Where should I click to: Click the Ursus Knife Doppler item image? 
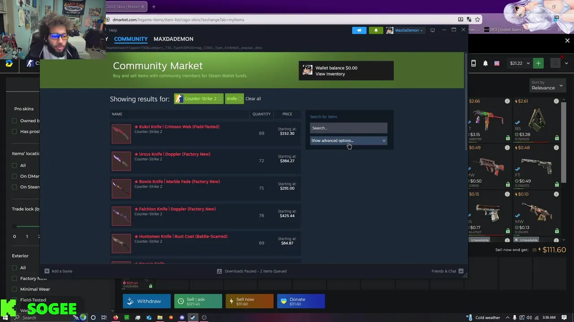point(121,161)
